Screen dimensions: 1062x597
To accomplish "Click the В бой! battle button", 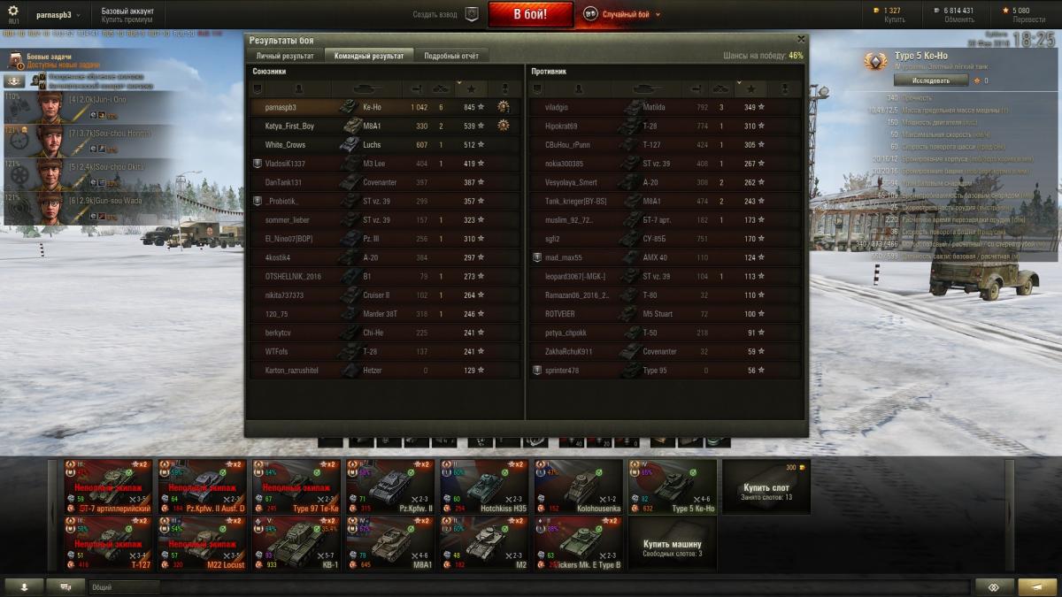I will tap(530, 14).
